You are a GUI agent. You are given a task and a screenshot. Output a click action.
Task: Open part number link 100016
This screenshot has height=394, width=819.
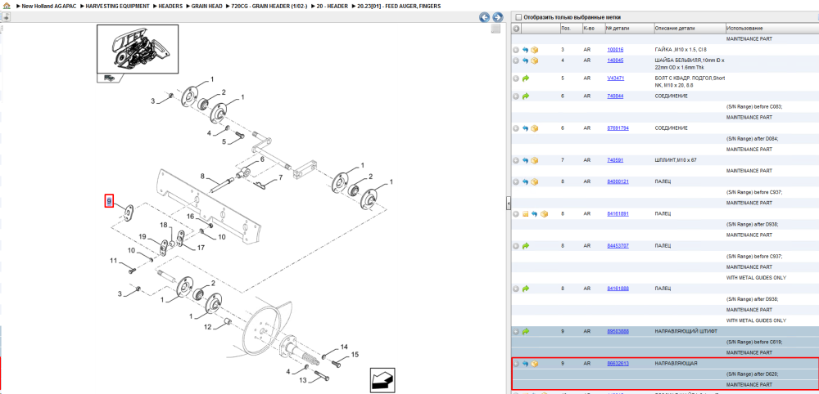[615, 50]
